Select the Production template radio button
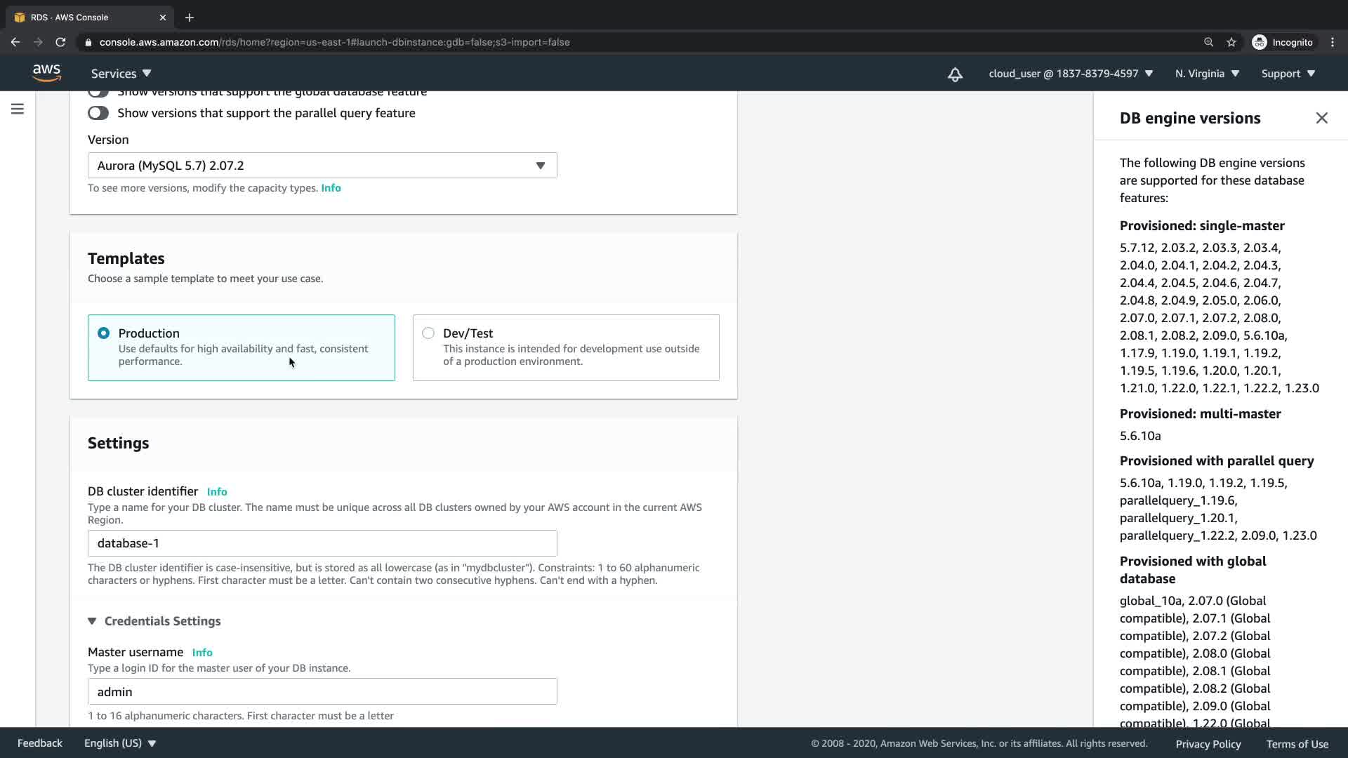The width and height of the screenshot is (1348, 758). pyautogui.click(x=104, y=333)
